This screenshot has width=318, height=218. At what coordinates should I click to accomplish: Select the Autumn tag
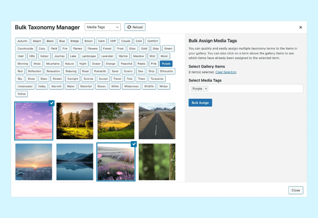[23, 41]
